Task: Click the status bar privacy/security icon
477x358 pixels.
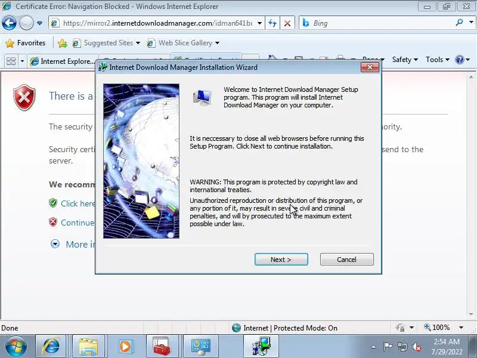Action: tap(400, 328)
